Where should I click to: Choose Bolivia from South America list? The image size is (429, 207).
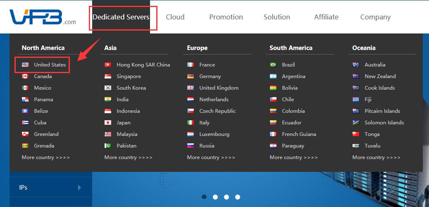click(x=289, y=88)
